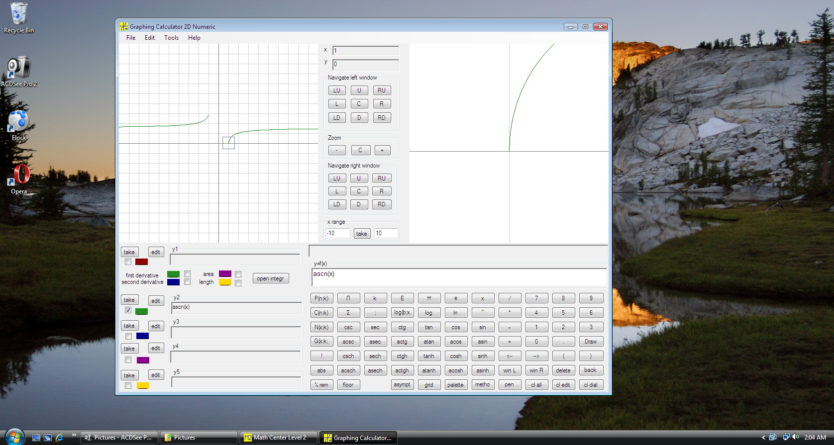Uncheck the y2 function checkbox
Viewport: 834px width, 445px height.
click(x=128, y=310)
